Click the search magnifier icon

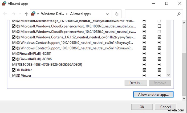[x=179, y=14]
